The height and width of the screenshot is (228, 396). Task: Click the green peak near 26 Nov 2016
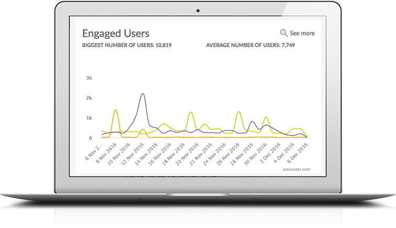pyautogui.click(x=239, y=112)
